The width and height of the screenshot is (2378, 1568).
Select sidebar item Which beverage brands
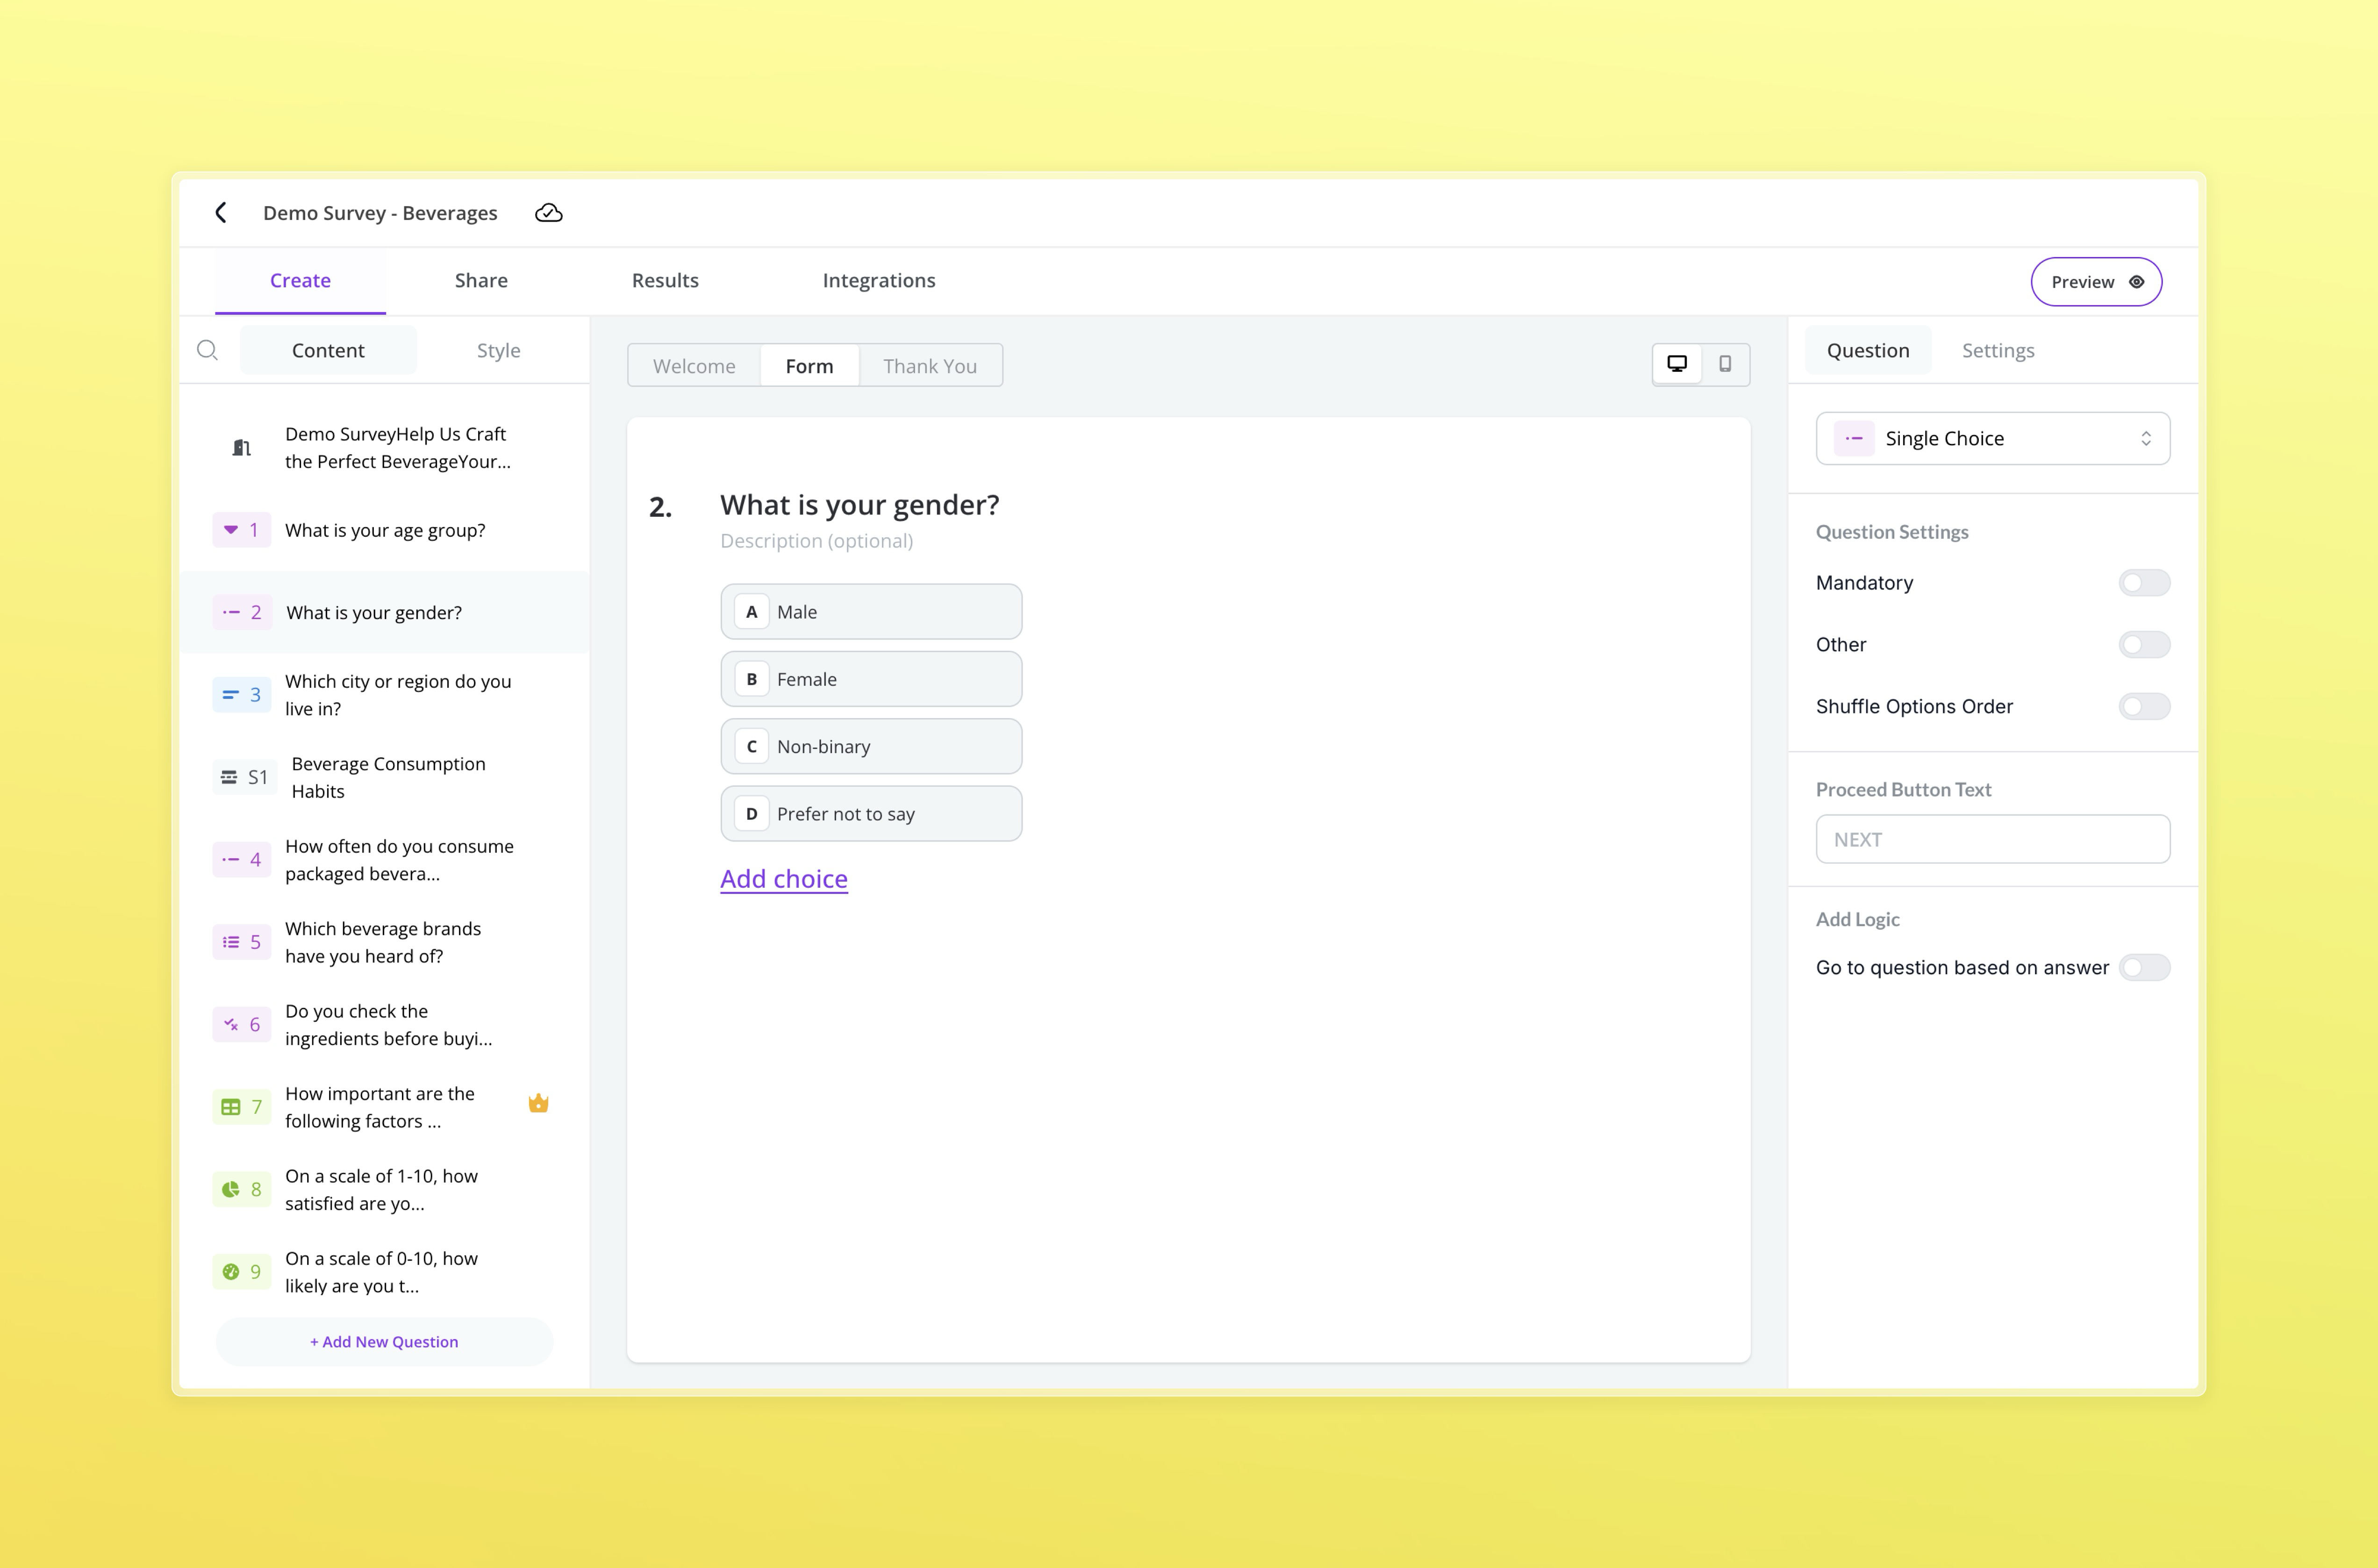(384, 942)
